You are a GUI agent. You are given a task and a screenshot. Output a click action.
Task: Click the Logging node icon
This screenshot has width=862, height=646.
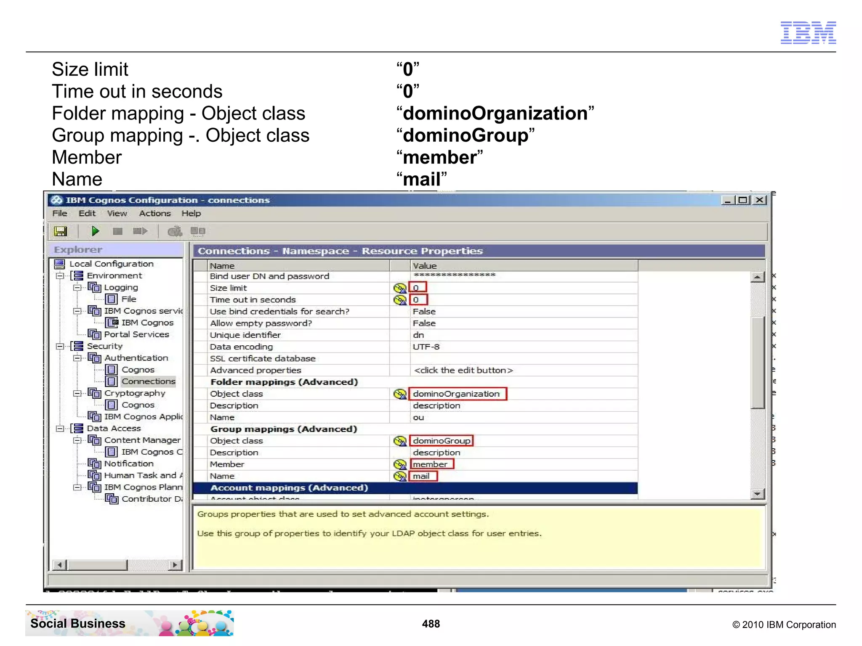[x=95, y=287]
